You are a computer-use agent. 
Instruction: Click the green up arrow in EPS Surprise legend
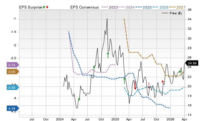pos(44,7)
